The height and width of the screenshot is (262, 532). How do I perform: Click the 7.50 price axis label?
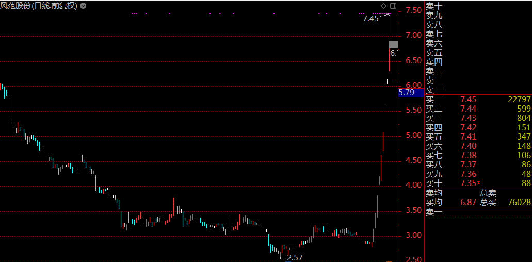click(413, 10)
